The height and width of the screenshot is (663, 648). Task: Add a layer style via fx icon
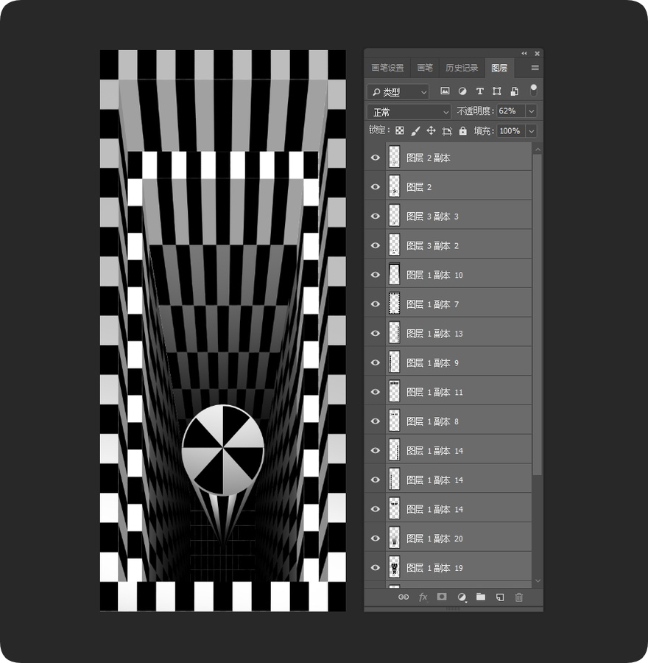point(423,597)
